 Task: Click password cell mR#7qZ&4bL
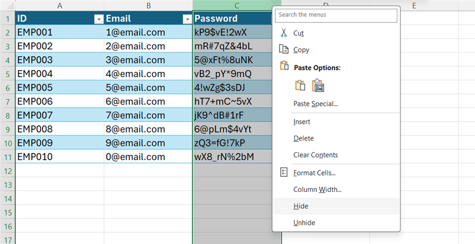(x=232, y=46)
